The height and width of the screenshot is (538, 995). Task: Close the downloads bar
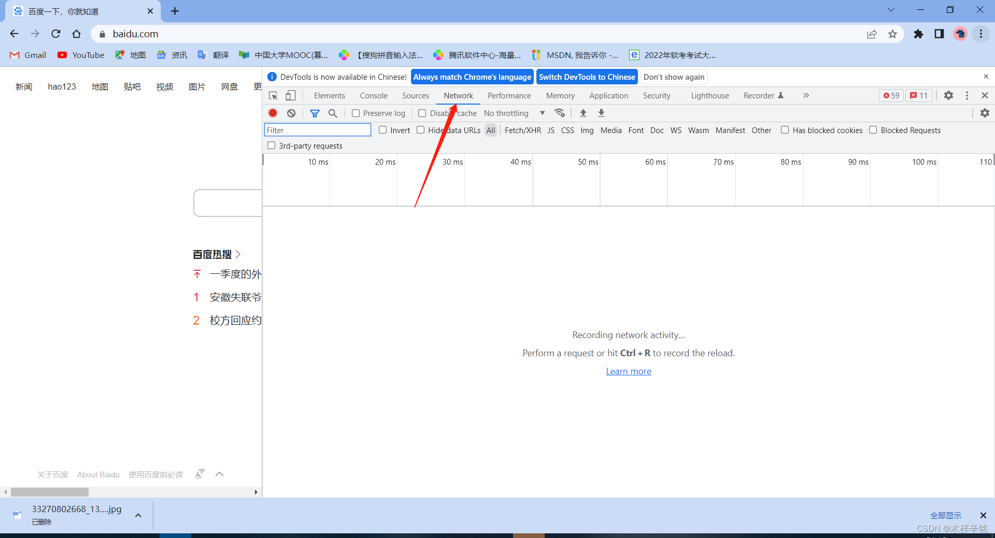(x=983, y=515)
